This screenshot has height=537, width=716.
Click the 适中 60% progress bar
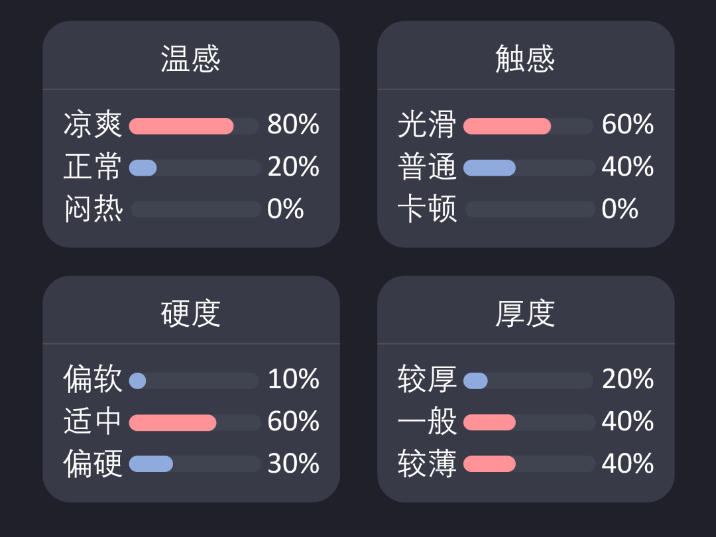(x=194, y=422)
